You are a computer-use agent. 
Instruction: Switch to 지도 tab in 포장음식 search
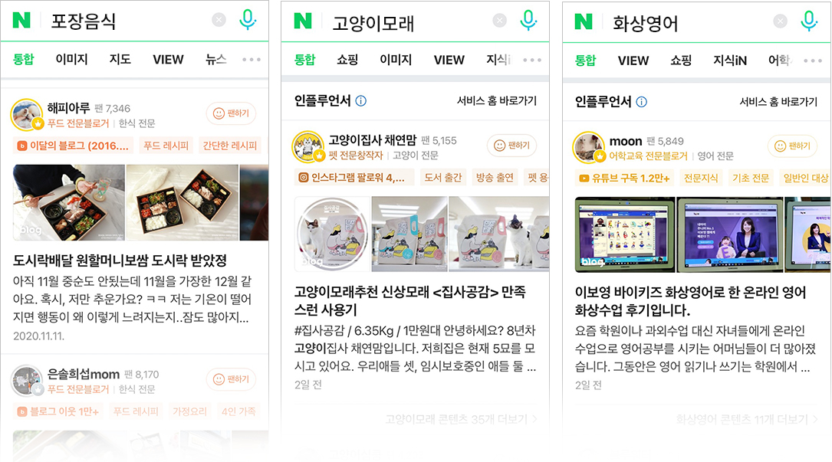click(x=120, y=59)
